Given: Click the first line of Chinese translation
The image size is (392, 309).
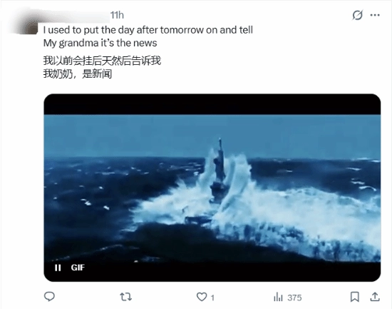Looking at the screenshot, I should tap(102, 61).
